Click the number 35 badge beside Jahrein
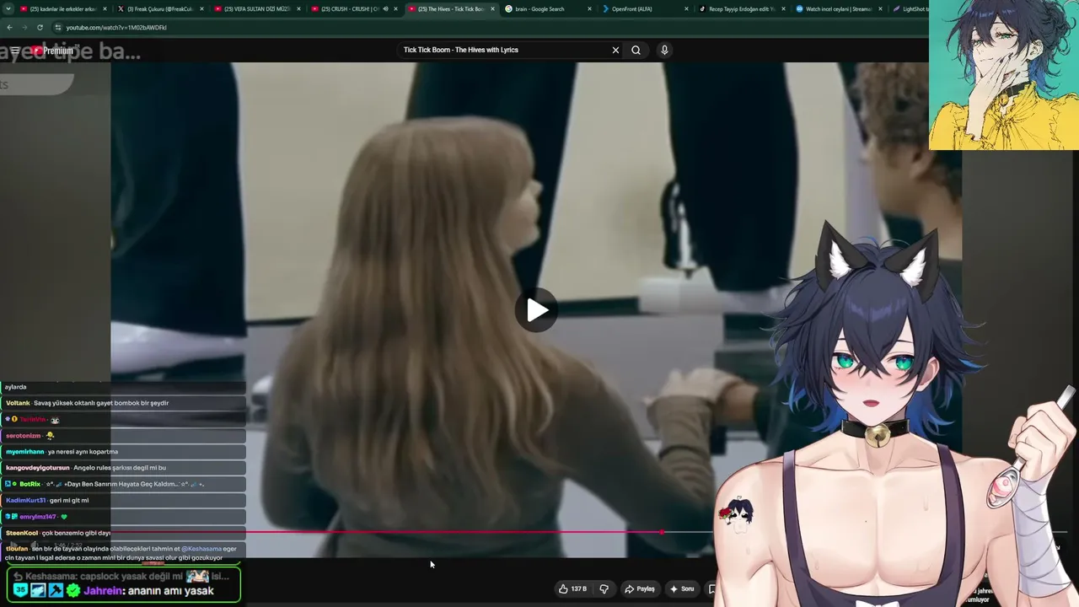 coord(20,591)
